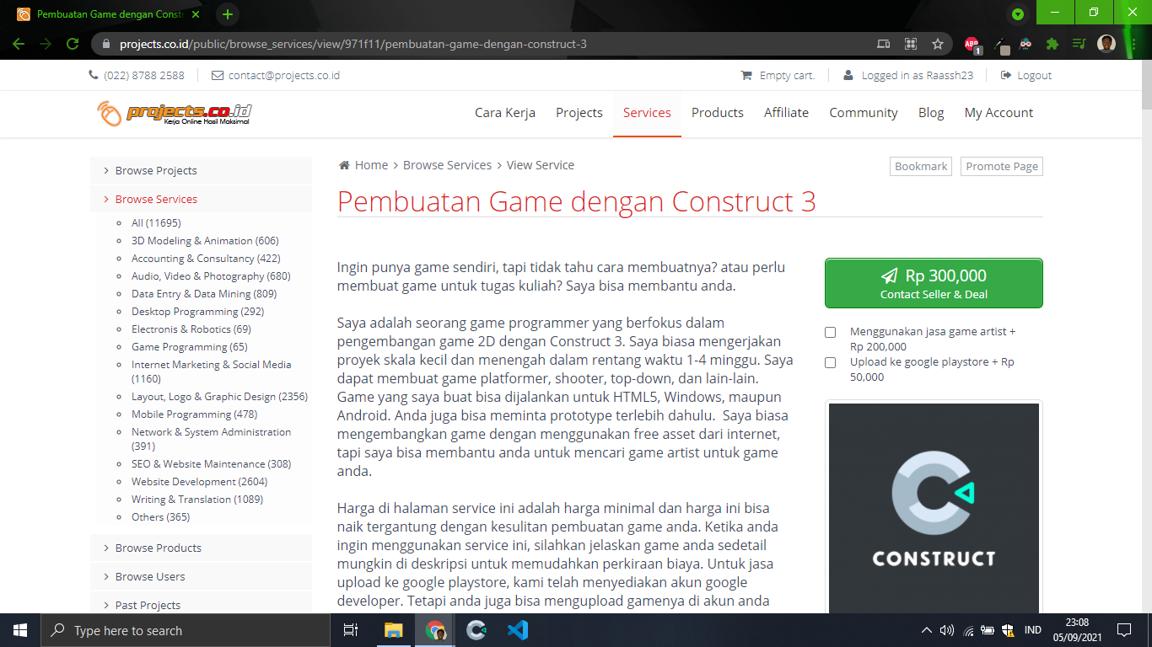Open the Windows notification center icon

1123,630
